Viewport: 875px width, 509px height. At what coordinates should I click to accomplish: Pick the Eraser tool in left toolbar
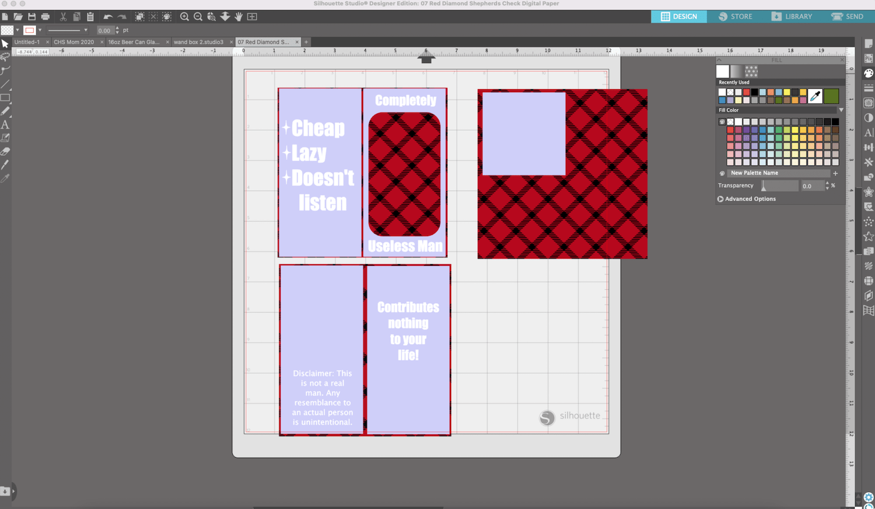(x=5, y=151)
